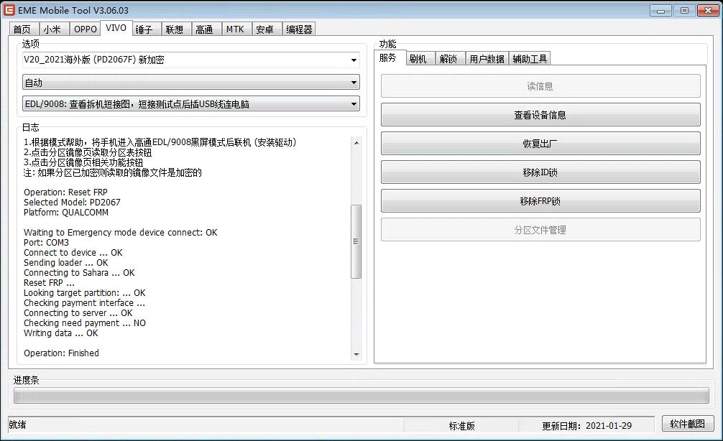The width and height of the screenshot is (723, 441).
Task: Minimize the EME Mobile Tool window
Action: [x=660, y=10]
